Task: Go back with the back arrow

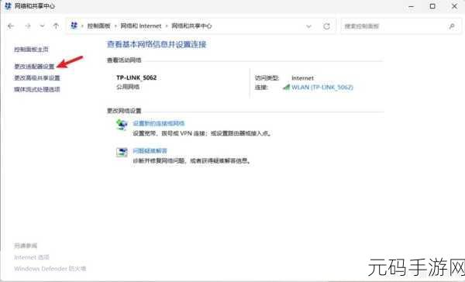Action: (x=11, y=26)
